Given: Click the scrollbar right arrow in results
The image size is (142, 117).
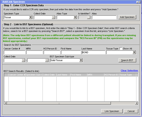Looking at the screenshot, I should 136,103.
